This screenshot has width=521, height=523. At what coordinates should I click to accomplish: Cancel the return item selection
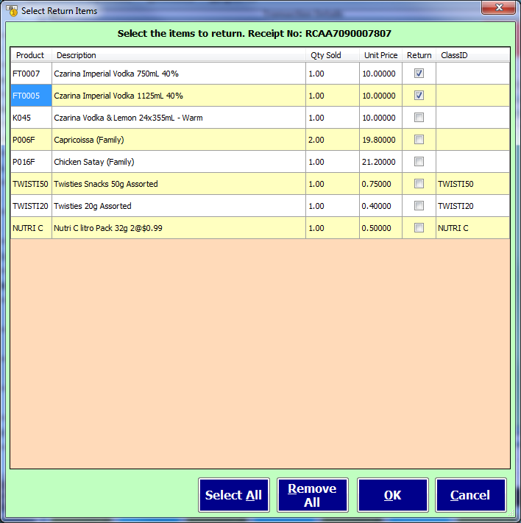(471, 495)
